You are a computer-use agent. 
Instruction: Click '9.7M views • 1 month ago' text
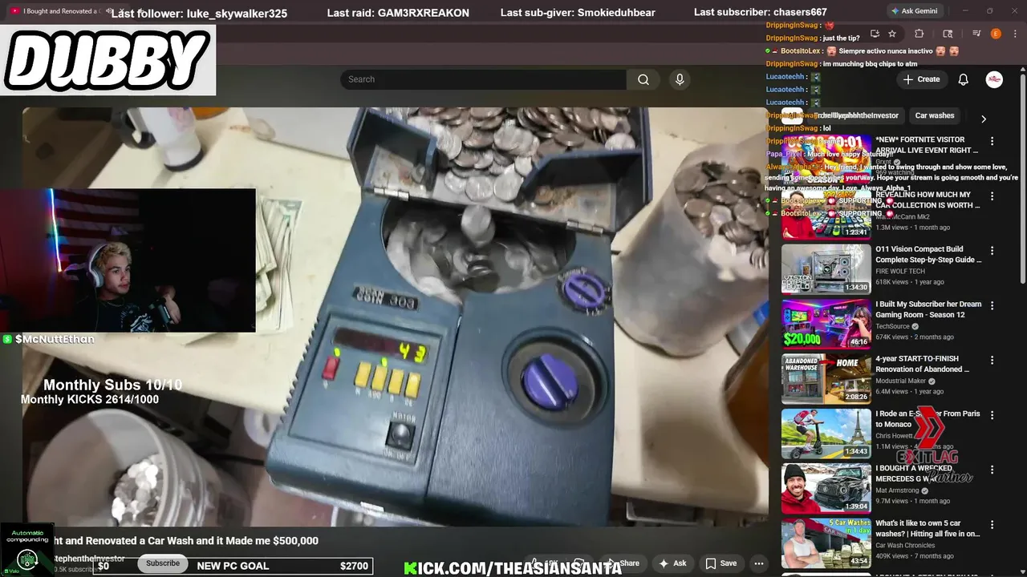pyautogui.click(x=912, y=501)
